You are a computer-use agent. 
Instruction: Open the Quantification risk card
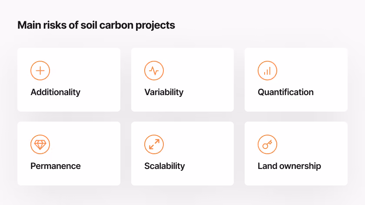(296, 80)
